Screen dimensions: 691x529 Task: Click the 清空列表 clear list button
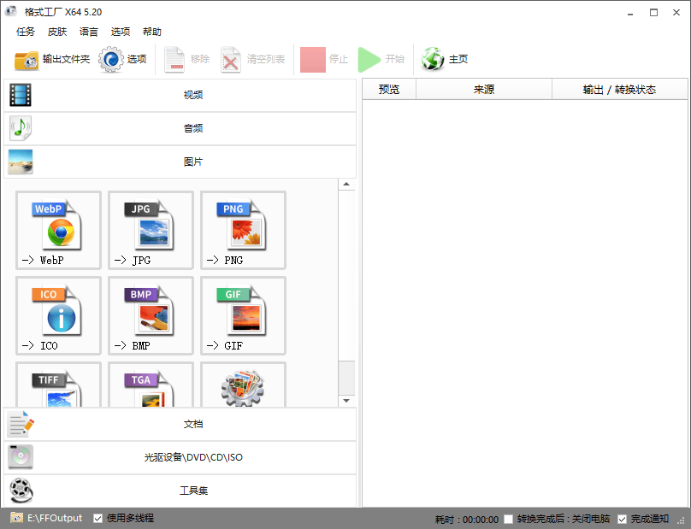click(x=253, y=59)
